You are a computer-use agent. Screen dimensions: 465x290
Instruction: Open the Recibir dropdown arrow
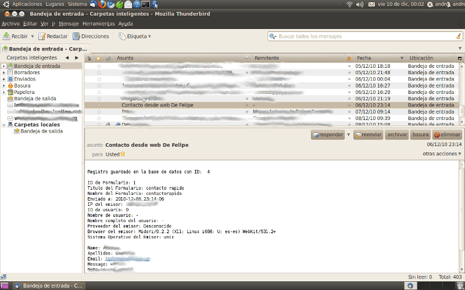click(33, 36)
